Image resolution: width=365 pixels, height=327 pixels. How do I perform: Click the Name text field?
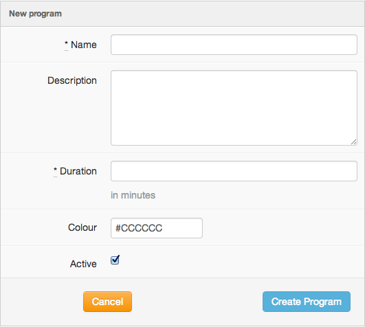coord(234,45)
